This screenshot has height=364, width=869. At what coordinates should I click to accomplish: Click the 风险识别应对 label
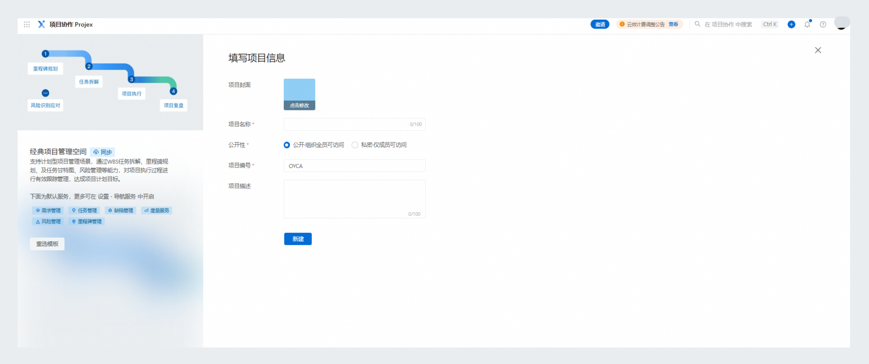click(x=45, y=106)
